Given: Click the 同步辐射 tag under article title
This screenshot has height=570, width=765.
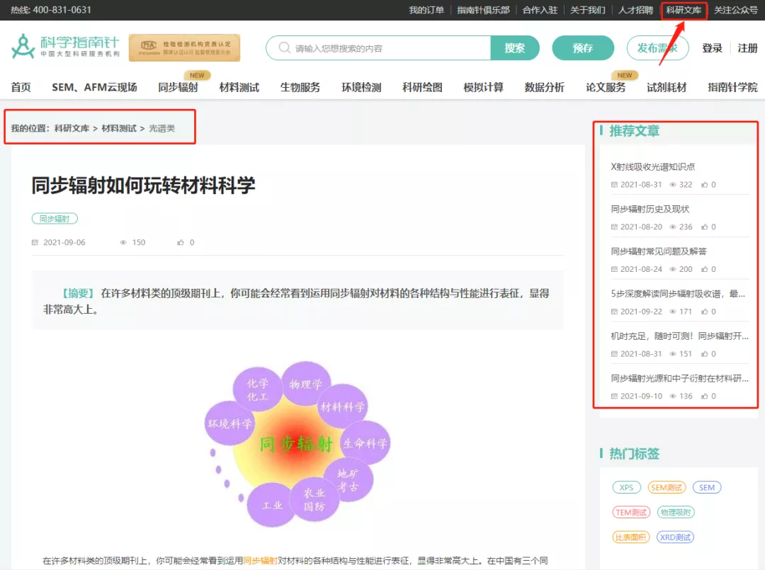Looking at the screenshot, I should coord(55,219).
